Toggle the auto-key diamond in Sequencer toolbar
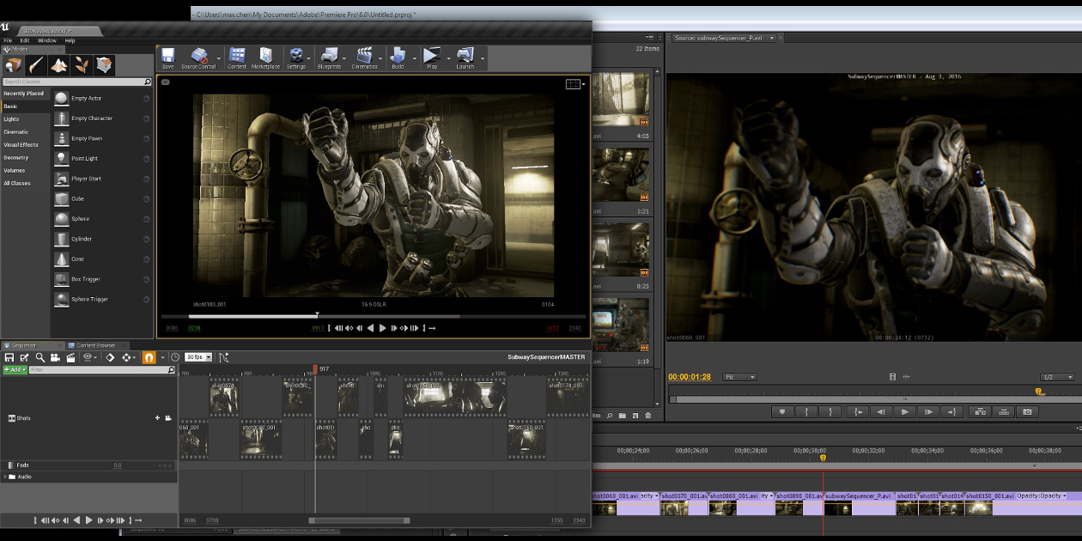 (x=110, y=357)
